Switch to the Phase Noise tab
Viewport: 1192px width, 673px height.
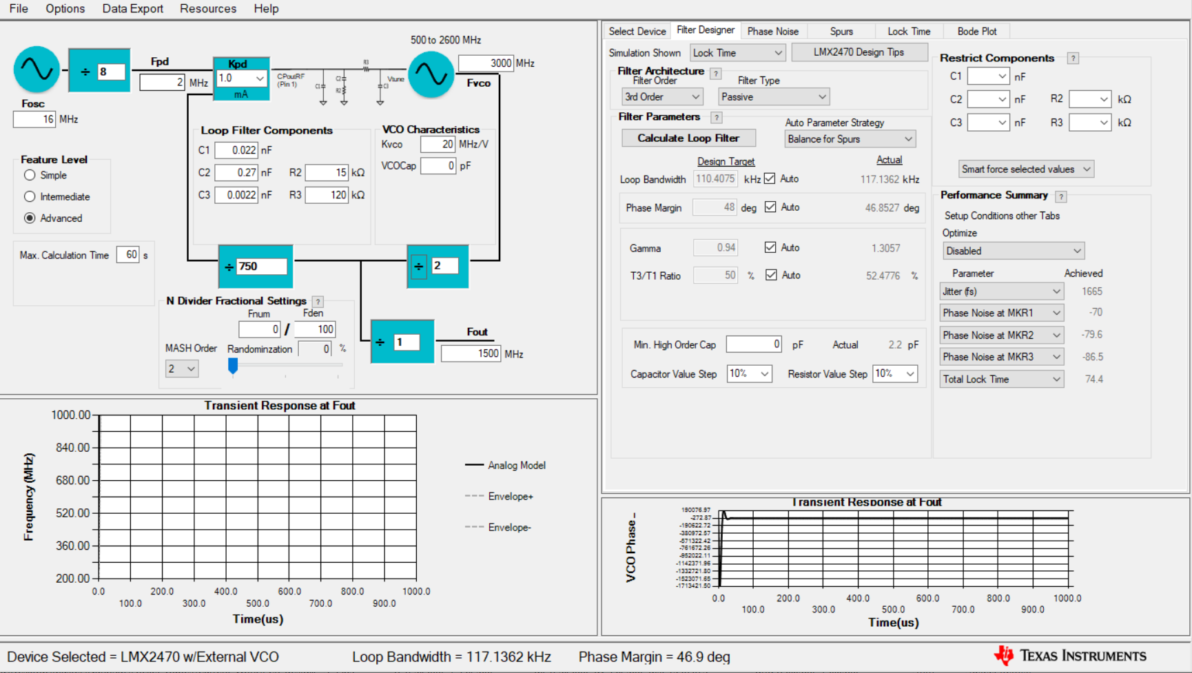point(773,31)
